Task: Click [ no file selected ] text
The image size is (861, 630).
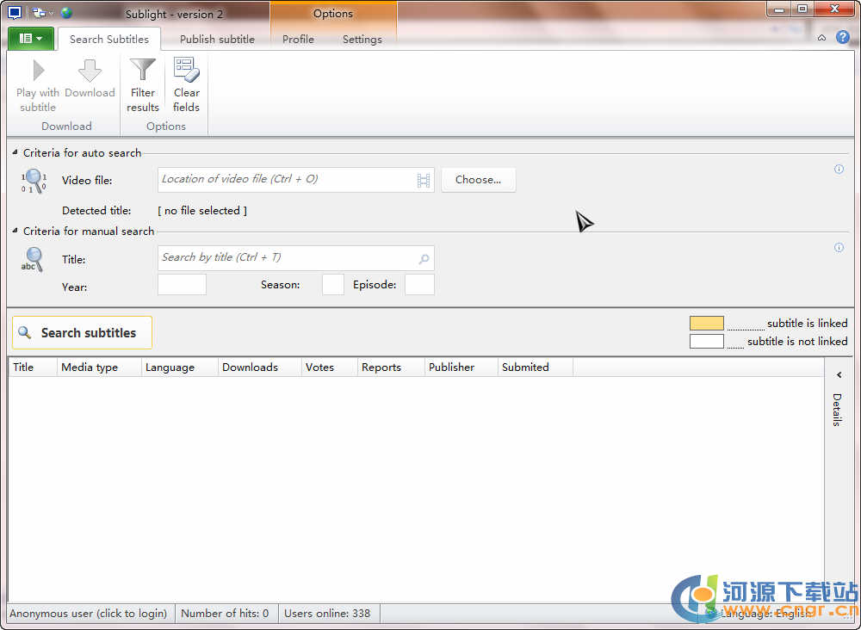Action: pos(202,211)
